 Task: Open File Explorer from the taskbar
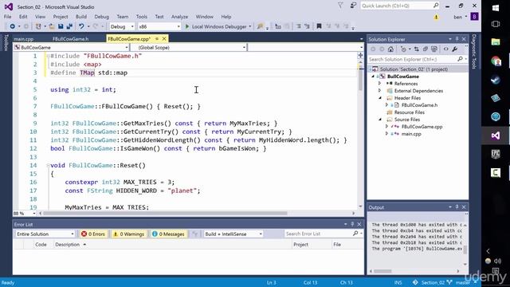click(496, 41)
